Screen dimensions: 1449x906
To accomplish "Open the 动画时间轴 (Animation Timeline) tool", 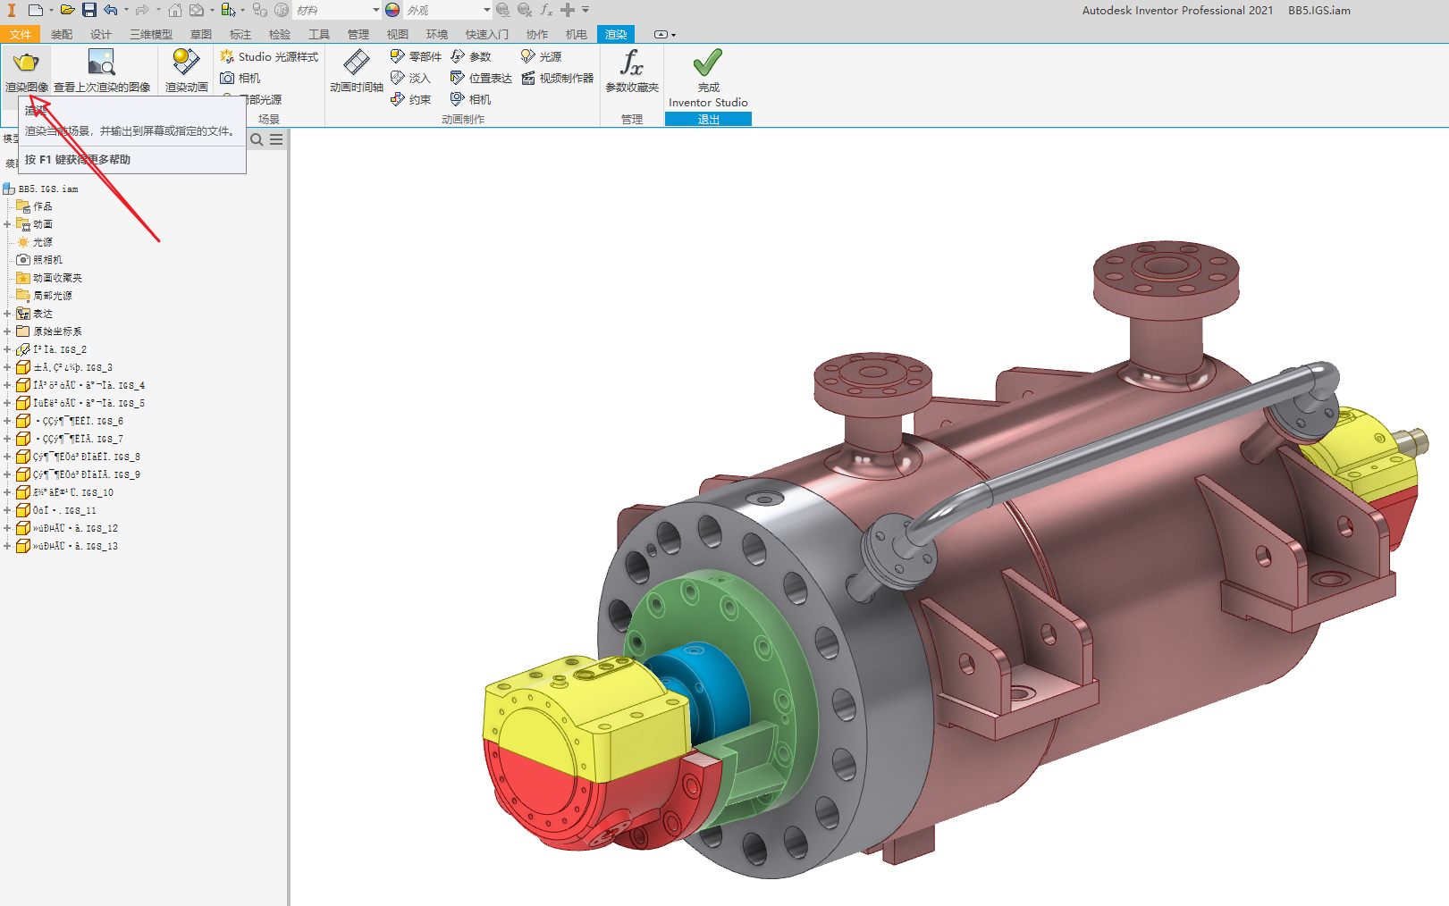I will (356, 63).
